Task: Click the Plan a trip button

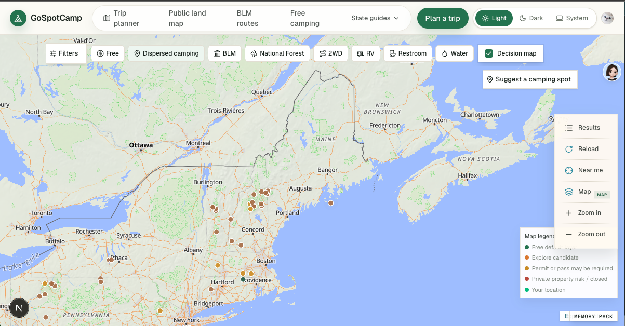Action: [443, 18]
